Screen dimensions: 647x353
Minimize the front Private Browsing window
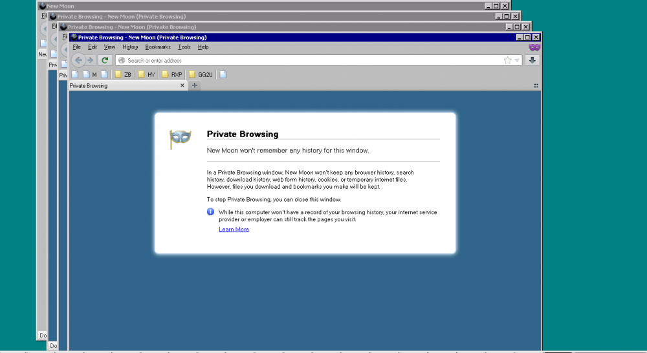click(520, 37)
